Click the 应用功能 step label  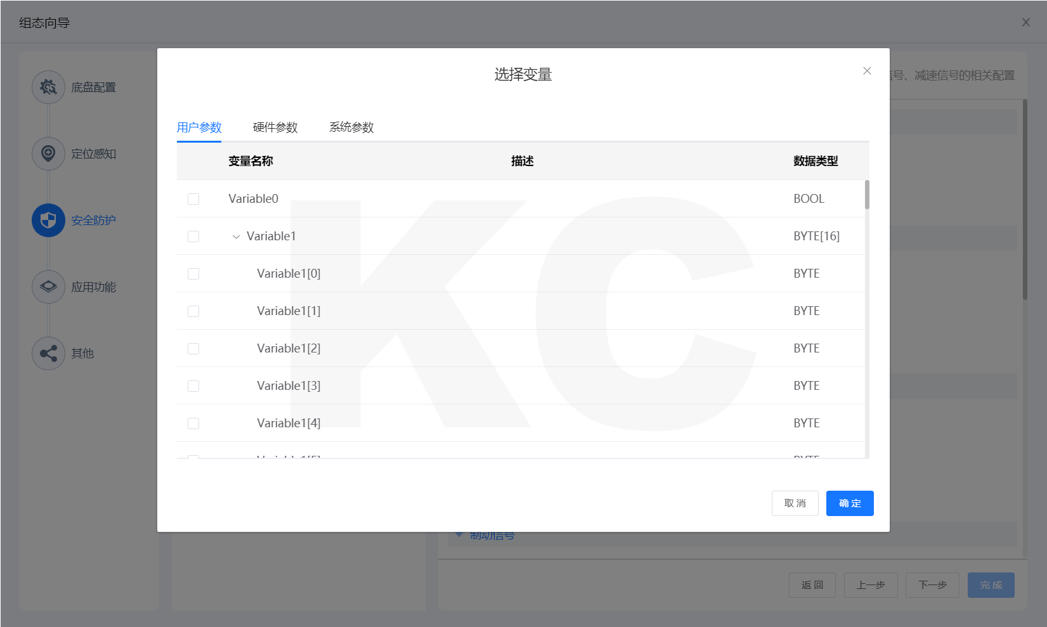pos(93,287)
